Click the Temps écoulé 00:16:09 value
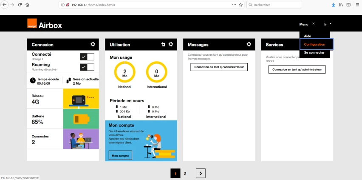The width and height of the screenshot is (362, 180). [x=43, y=83]
